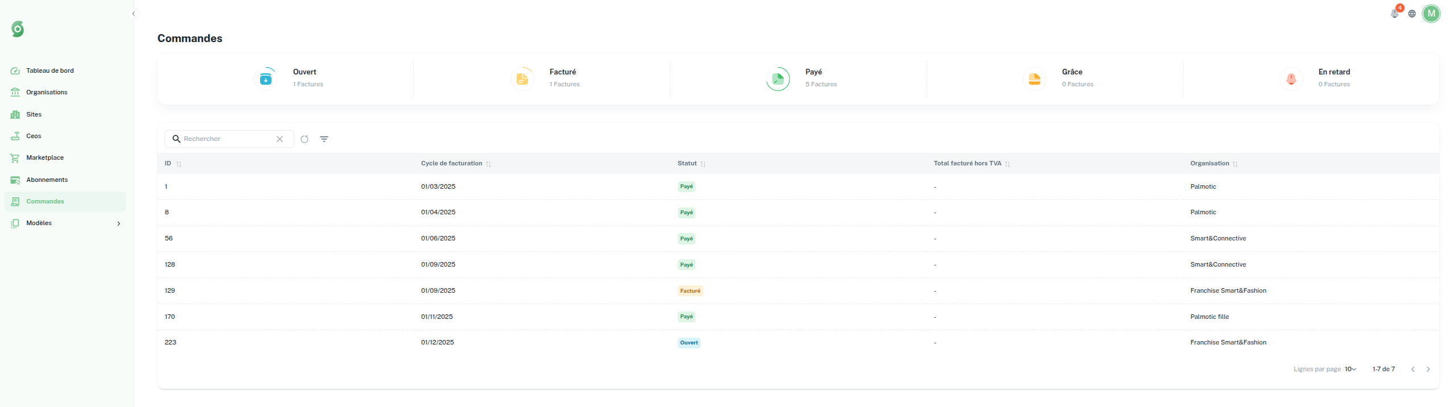1449x407 pixels.
Task: Open the rows per page dropdown
Action: 1350,369
